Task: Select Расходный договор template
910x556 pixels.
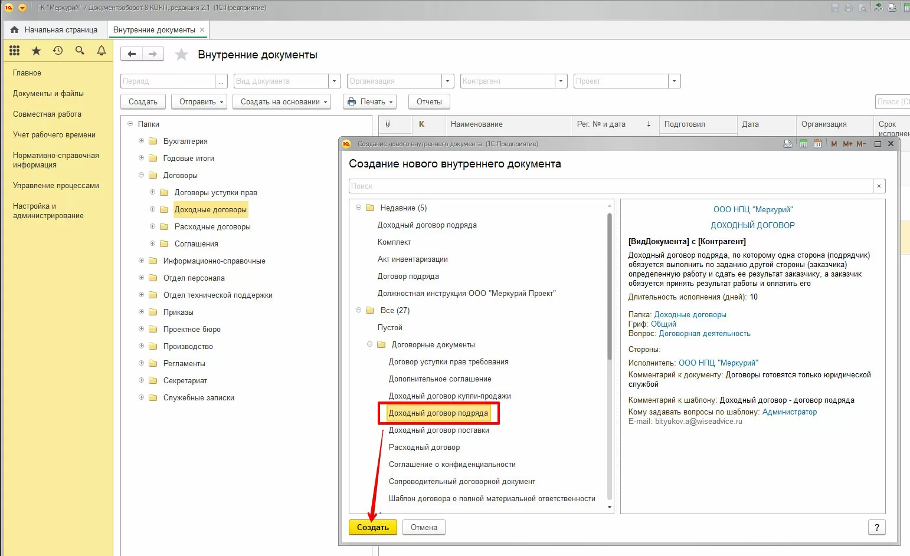Action: point(424,448)
